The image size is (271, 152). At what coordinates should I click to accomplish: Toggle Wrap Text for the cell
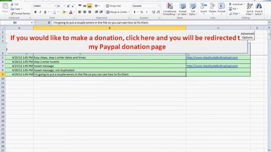click(x=113, y=6)
